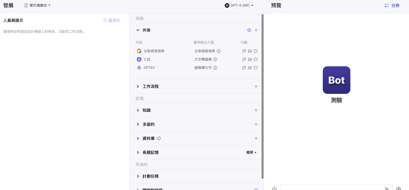Add a variable with the 多變的 plus icon
The width and height of the screenshot is (409, 190).
coord(256,124)
